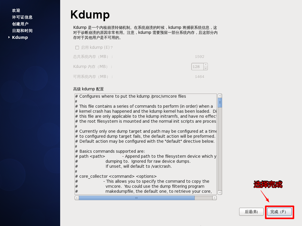Click the 高级 kdump 配置 label
Screen dimensions: 302x226
88,89
